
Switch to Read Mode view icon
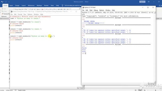(136, 90)
